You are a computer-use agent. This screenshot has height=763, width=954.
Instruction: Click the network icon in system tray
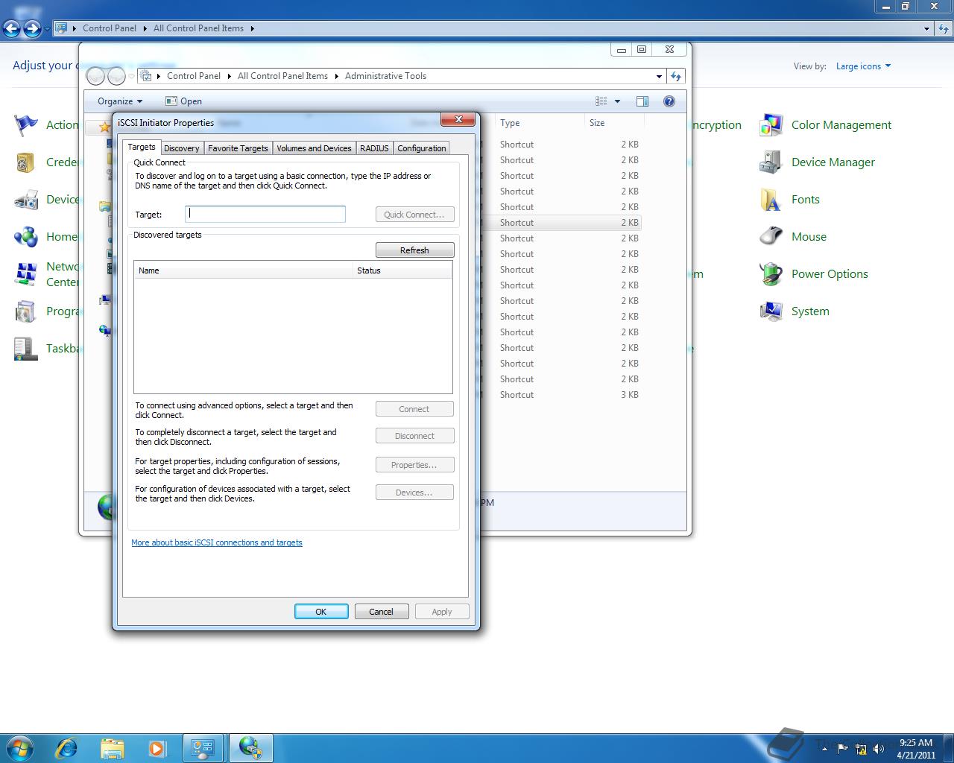[861, 749]
